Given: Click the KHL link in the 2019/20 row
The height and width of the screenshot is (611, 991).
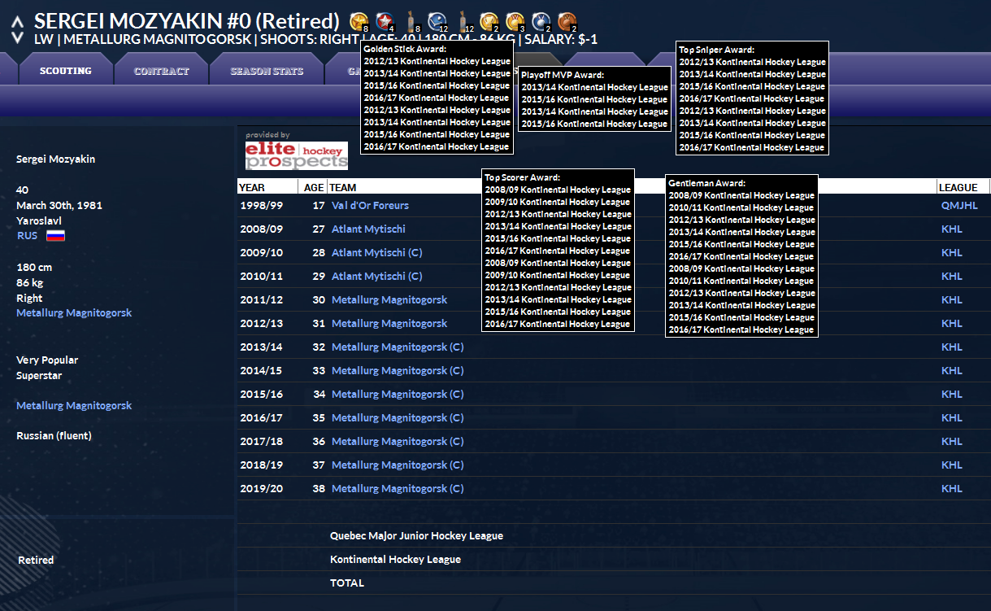Looking at the screenshot, I should [951, 489].
